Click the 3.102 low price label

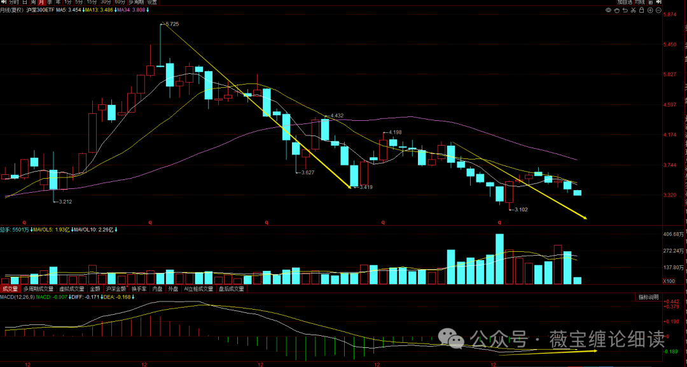point(520,210)
